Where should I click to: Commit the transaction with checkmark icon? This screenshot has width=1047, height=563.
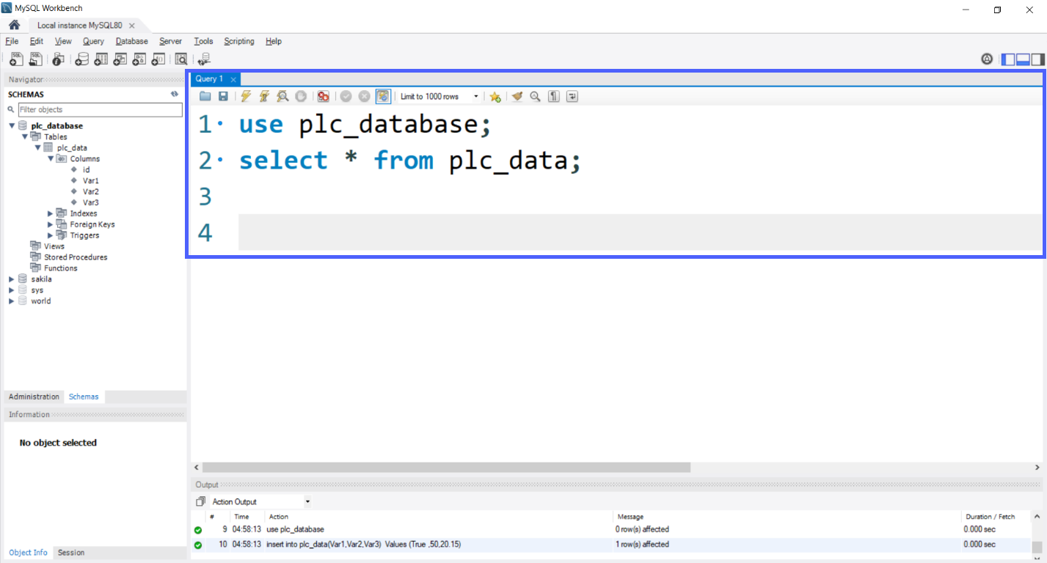(346, 96)
